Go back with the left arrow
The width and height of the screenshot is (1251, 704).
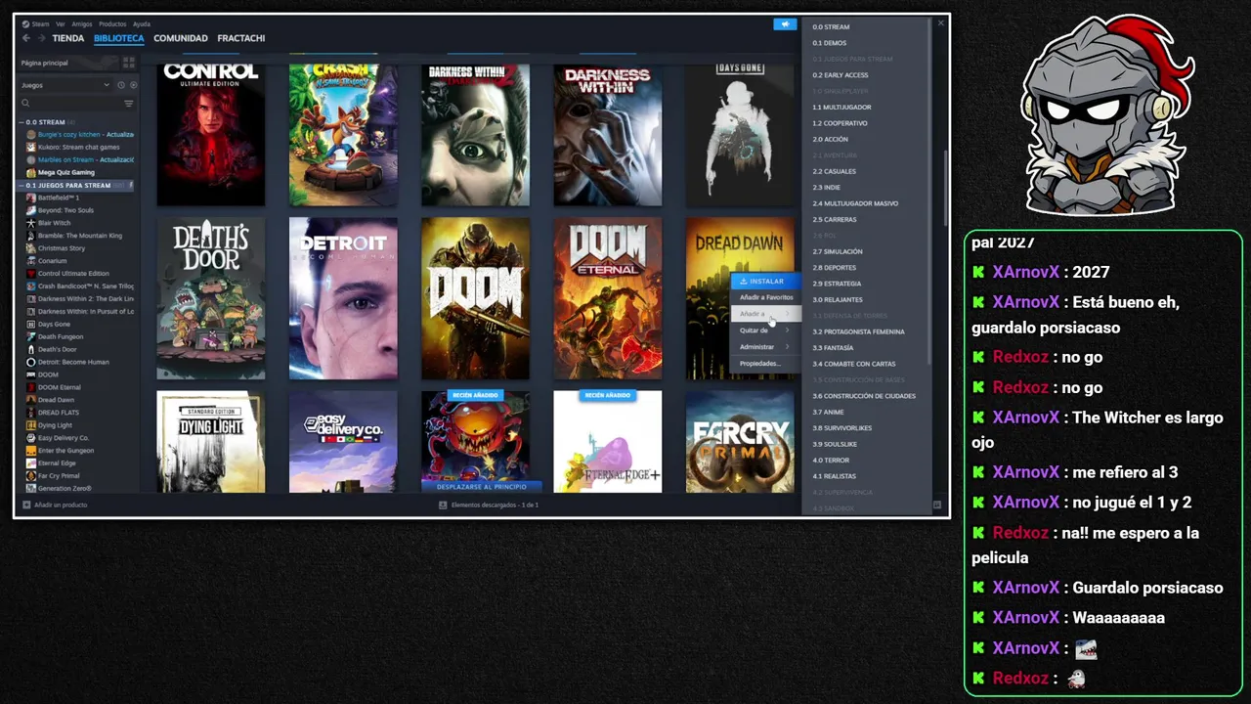tap(26, 38)
